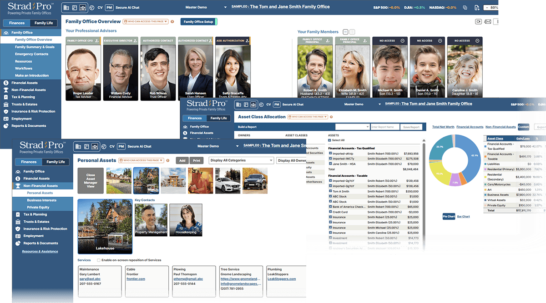This screenshot has width=546, height=303.
Task: Click the video camera icon on Family Office Overview
Action: (x=478, y=21)
